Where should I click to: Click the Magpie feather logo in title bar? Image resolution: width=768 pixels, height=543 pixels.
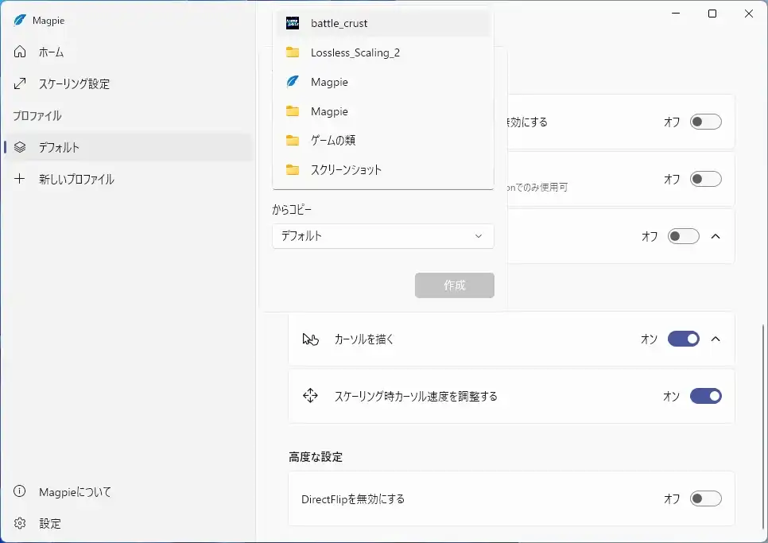pos(20,20)
